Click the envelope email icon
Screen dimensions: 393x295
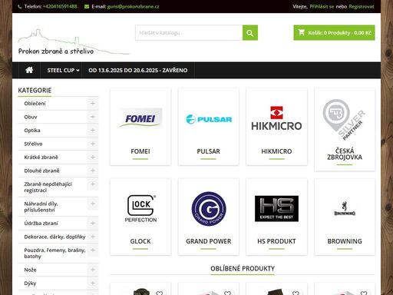87,7
